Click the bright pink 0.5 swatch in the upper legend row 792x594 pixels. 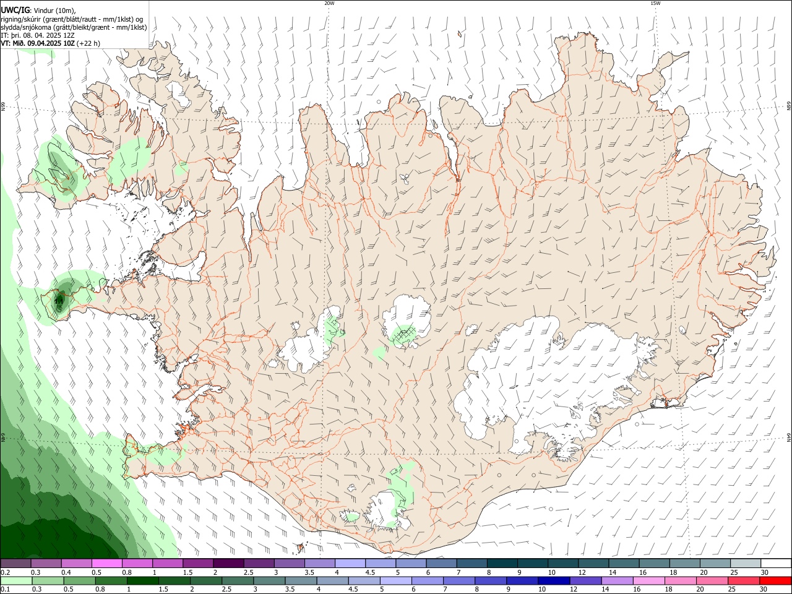click(106, 564)
